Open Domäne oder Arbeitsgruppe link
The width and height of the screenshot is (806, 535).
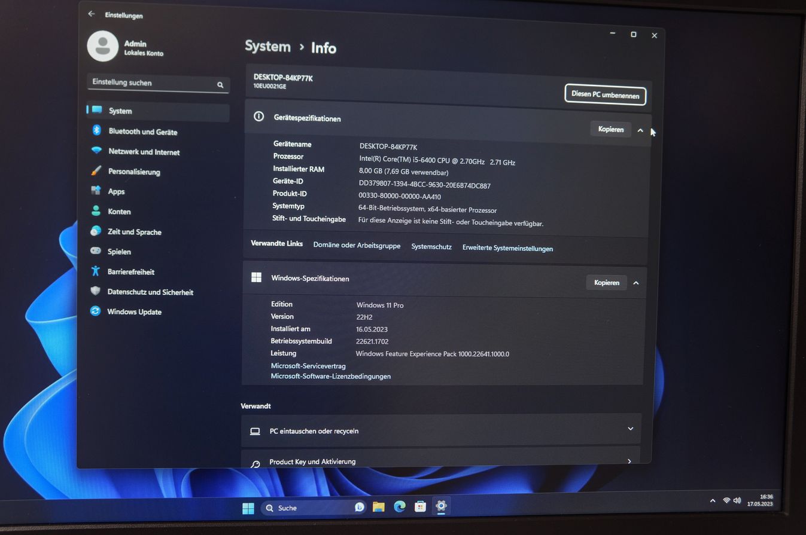point(357,245)
